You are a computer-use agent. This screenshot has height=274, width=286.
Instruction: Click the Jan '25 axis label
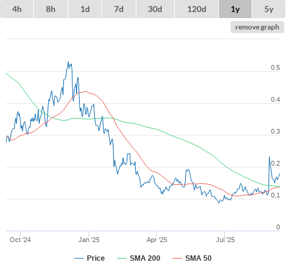pos(89,240)
